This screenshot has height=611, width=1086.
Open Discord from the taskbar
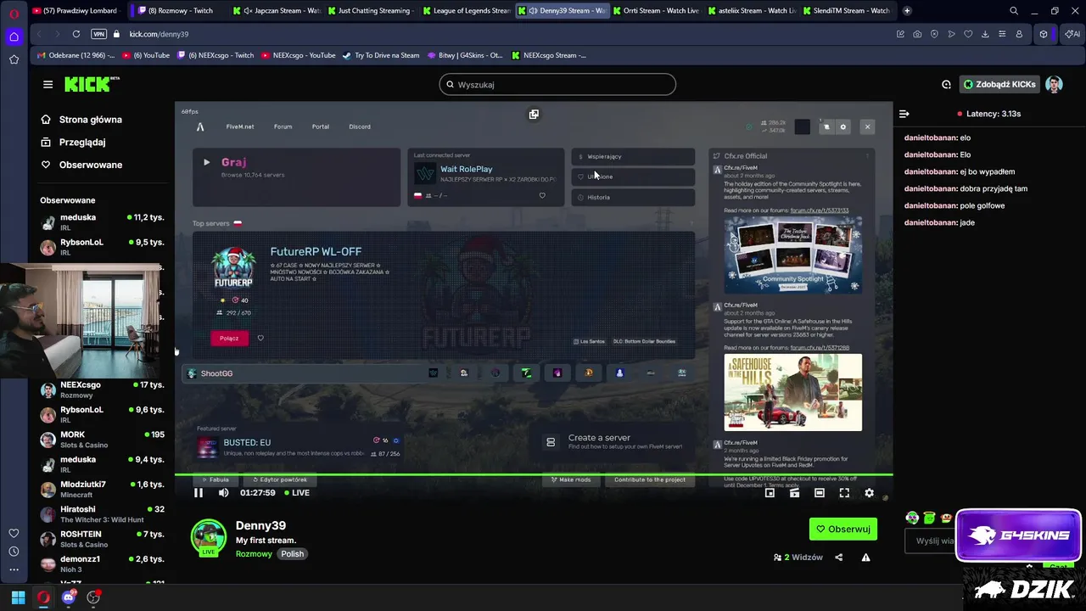tap(69, 597)
